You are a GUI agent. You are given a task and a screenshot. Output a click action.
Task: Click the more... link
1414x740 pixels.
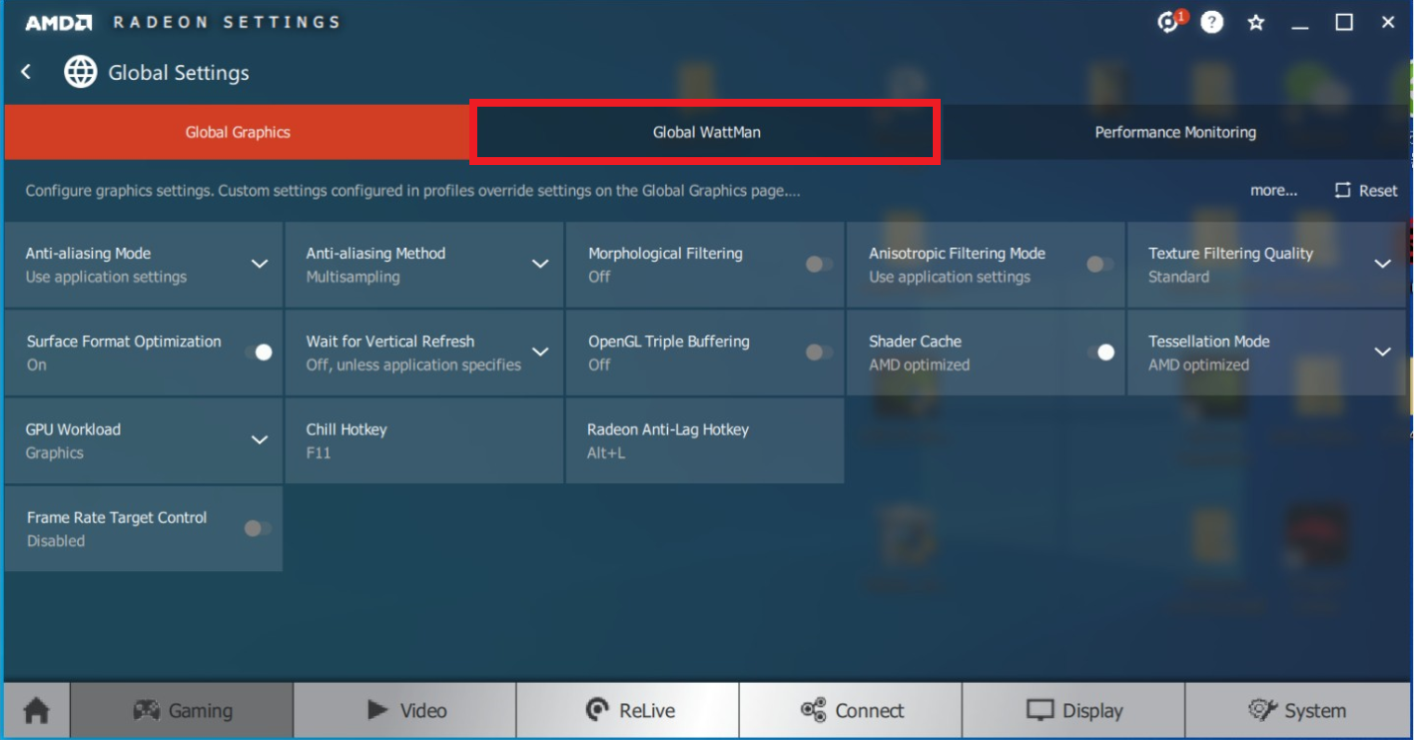point(1274,191)
